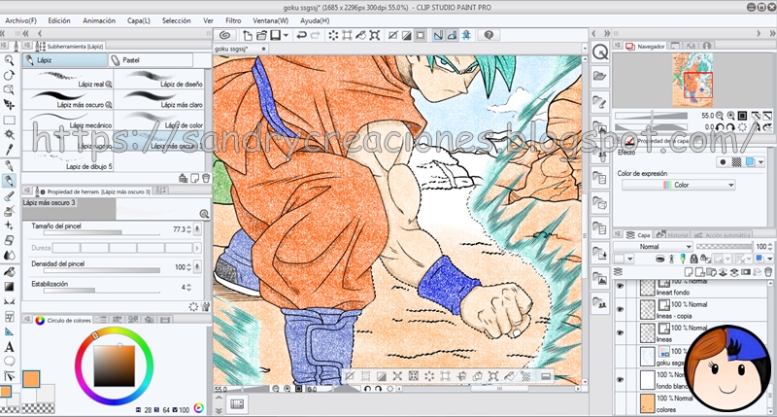Open the canvas tab list dropdown
The image size is (777, 417).
585,49
